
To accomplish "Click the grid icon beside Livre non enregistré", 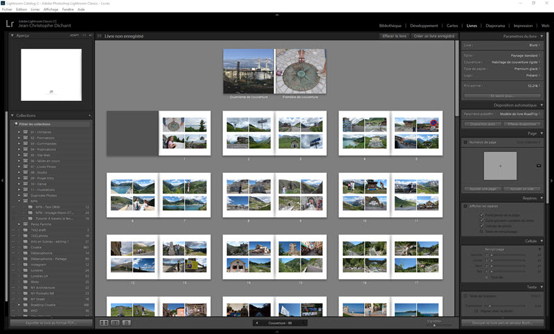I will tap(99, 36).
